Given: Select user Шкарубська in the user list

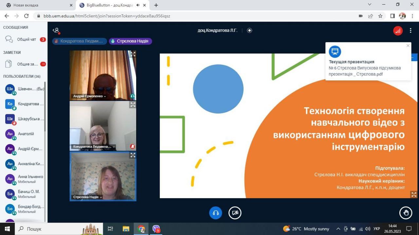Looking at the screenshot, I should [x=24, y=119].
